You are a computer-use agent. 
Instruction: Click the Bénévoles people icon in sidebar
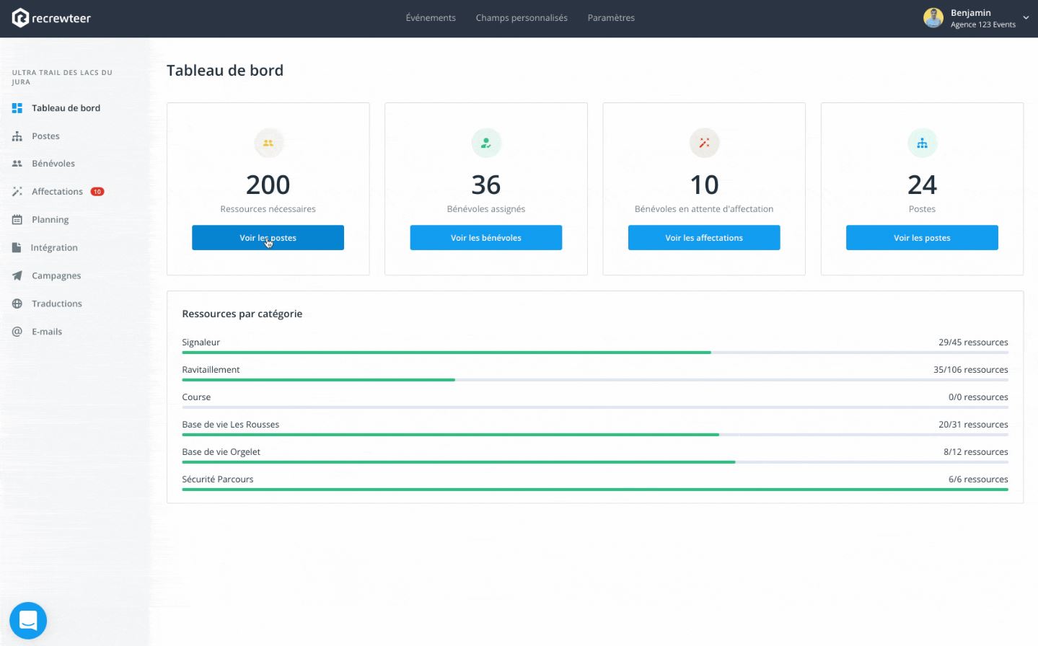pos(17,164)
